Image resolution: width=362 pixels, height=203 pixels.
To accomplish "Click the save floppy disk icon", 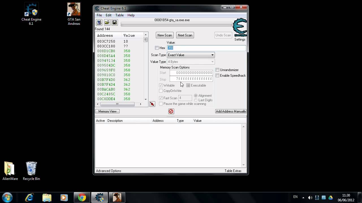I will pyautogui.click(x=115, y=23).
